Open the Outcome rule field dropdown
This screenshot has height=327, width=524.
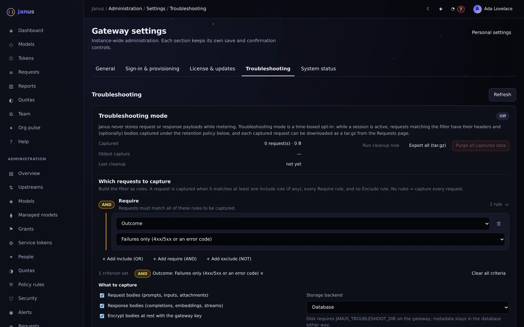(x=303, y=224)
